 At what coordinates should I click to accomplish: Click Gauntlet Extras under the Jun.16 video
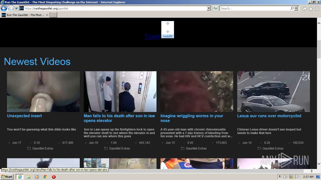(119, 148)
